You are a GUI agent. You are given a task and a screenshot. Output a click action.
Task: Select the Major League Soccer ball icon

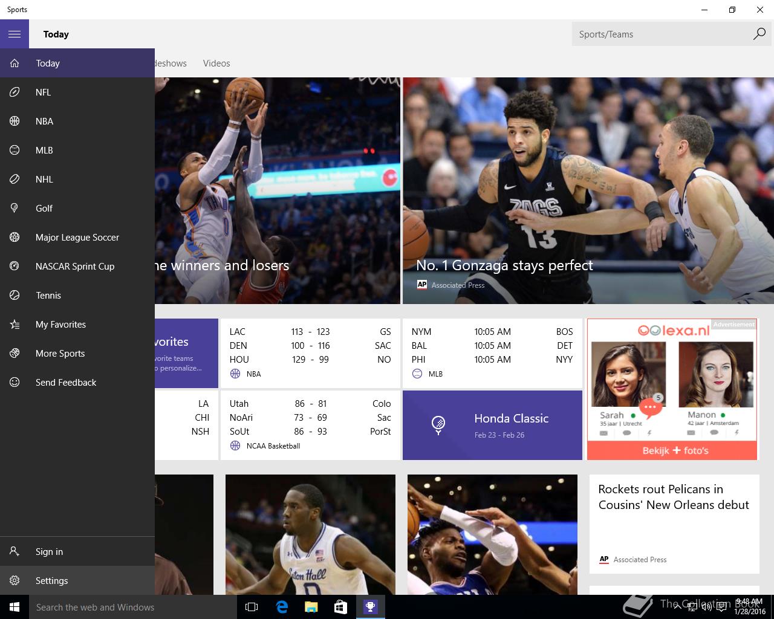[15, 237]
